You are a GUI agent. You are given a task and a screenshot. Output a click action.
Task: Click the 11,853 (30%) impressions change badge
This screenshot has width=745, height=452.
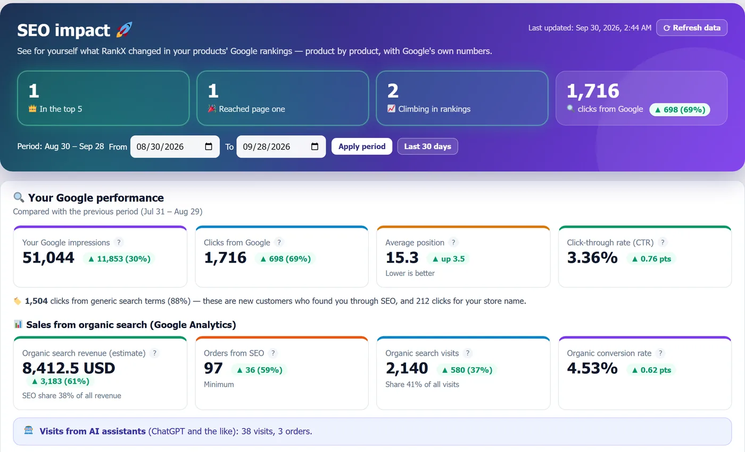tap(120, 259)
